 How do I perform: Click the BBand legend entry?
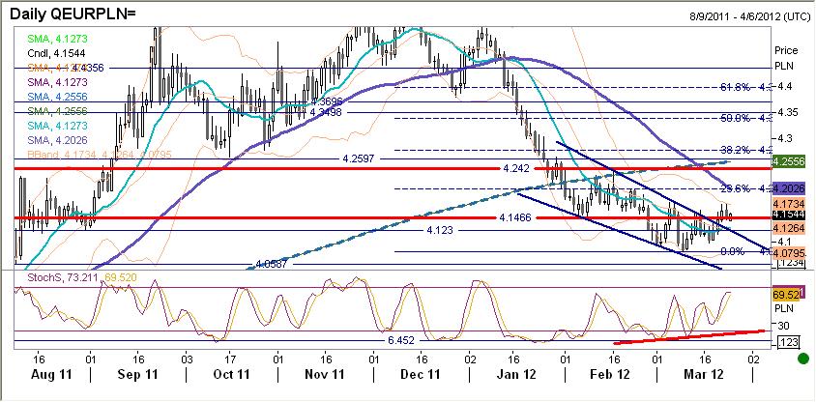[x=99, y=155]
